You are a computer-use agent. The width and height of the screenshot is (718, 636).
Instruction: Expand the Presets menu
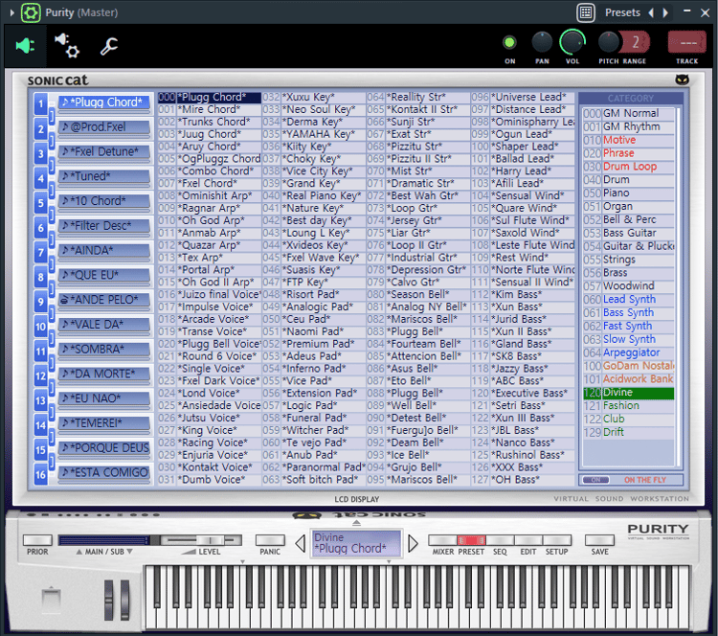point(622,12)
